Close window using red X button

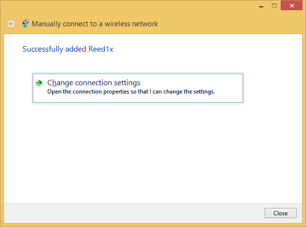[292, 5]
